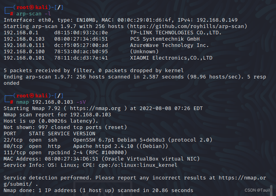Click MAC address d8:15:0d:93:2c:0e
276x196 pixels.
81,33
